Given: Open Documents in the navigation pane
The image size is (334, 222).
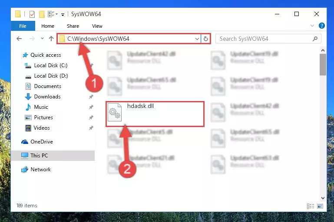Looking at the screenshot, I should [x=47, y=86].
